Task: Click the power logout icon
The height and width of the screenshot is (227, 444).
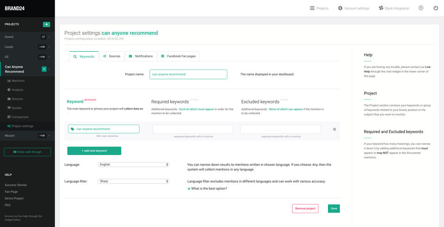Action: click(436, 8)
